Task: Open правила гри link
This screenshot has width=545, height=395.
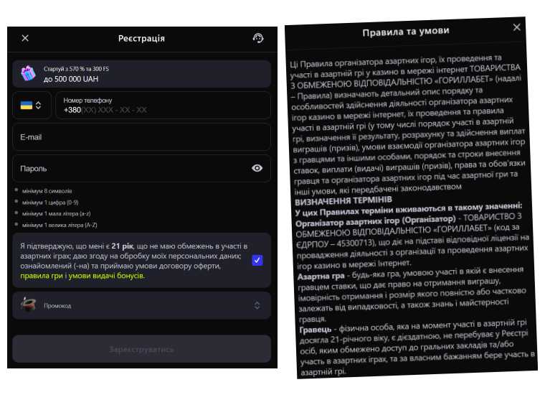Action: (42, 276)
